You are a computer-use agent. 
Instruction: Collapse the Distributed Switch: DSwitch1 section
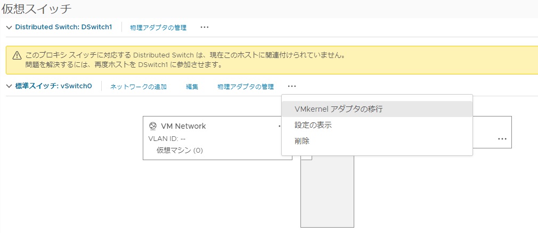click(x=9, y=28)
